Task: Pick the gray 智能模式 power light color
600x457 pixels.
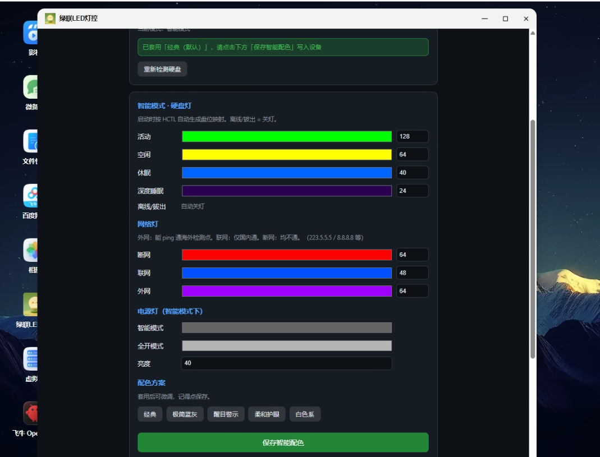Action: tap(287, 327)
